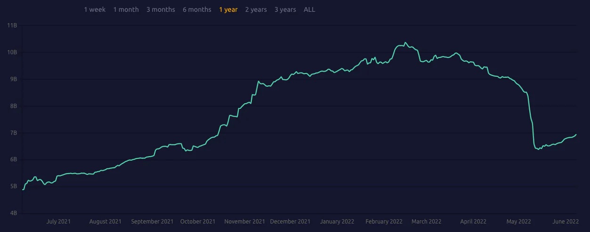Pick the 3 years time range
This screenshot has width=590, height=232.
285,9
